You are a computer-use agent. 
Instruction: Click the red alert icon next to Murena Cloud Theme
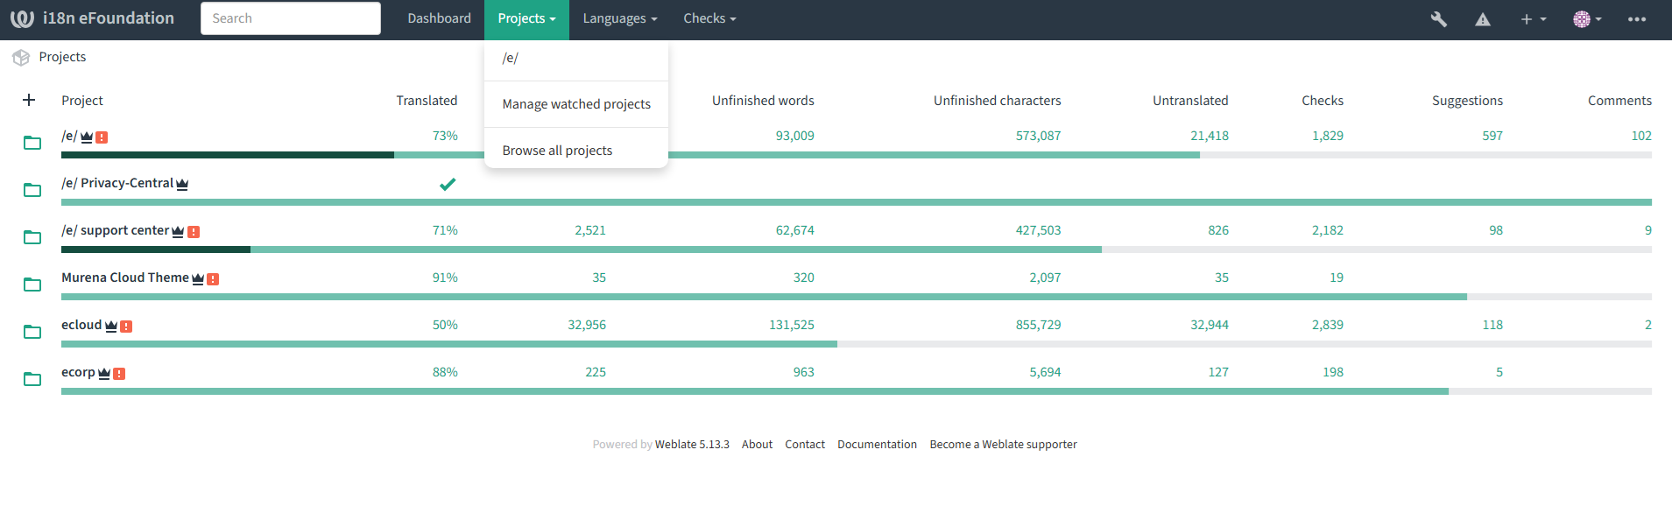(x=213, y=279)
